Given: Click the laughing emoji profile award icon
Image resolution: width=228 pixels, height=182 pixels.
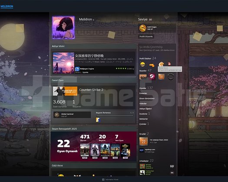Looking at the screenshot, I should coord(142,64).
